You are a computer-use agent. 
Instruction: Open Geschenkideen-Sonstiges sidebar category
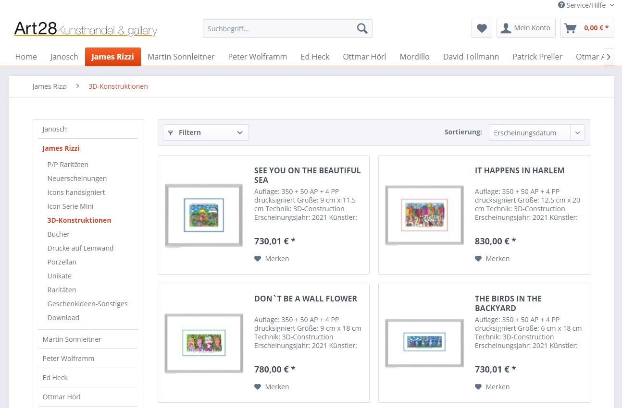[x=87, y=304]
